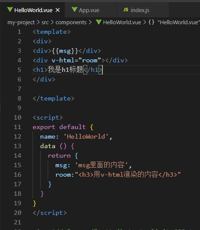Click "room" attribute value on line 4
Screen dimensions: 200x230
90,61
